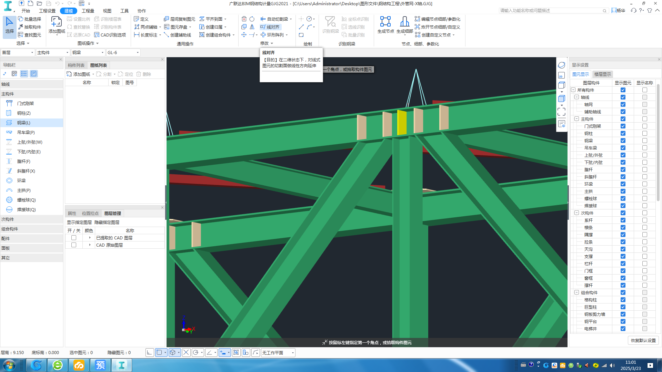Click the 生成细部 icon
The image size is (662, 372).
tap(404, 25)
